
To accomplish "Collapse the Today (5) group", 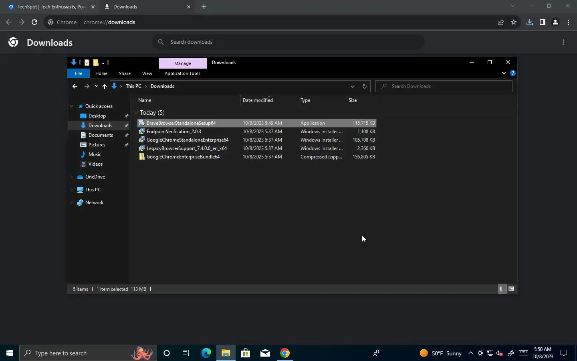I will click(x=136, y=113).
